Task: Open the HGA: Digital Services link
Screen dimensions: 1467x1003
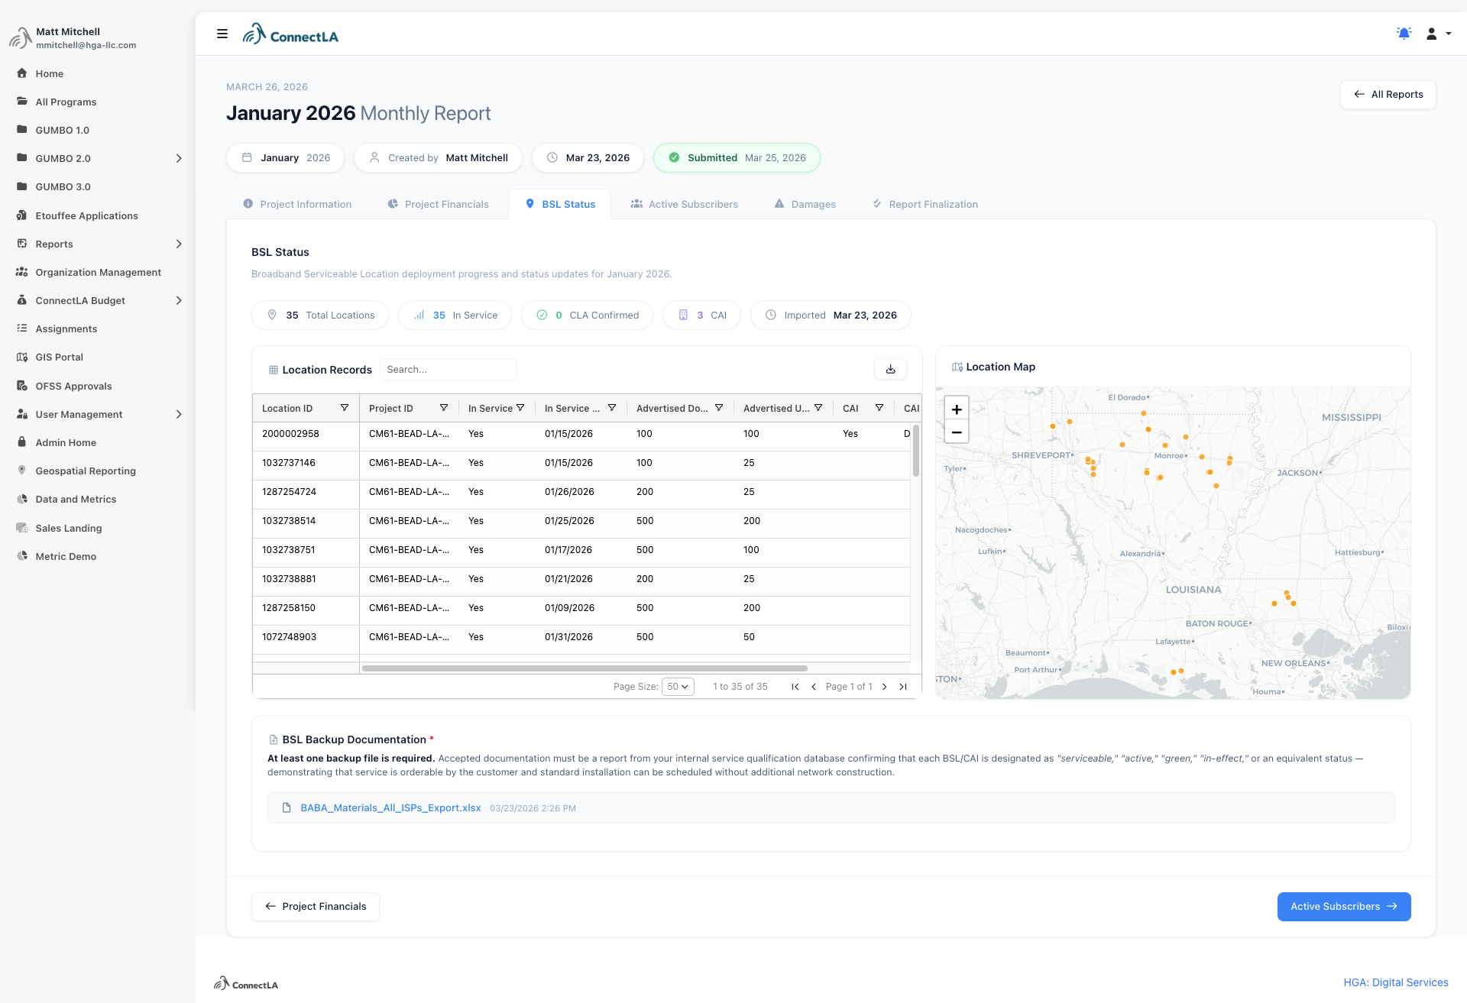Action: [1396, 982]
